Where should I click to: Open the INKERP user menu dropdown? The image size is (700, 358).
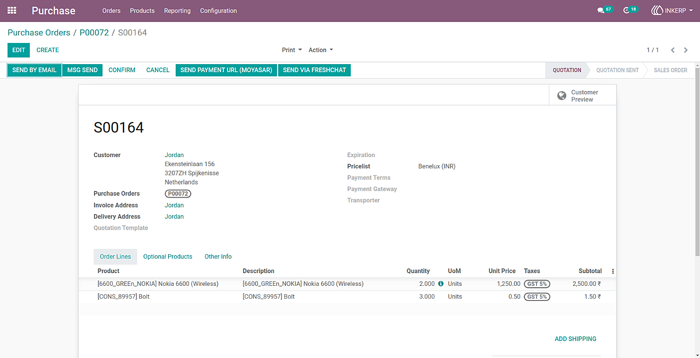click(x=672, y=10)
